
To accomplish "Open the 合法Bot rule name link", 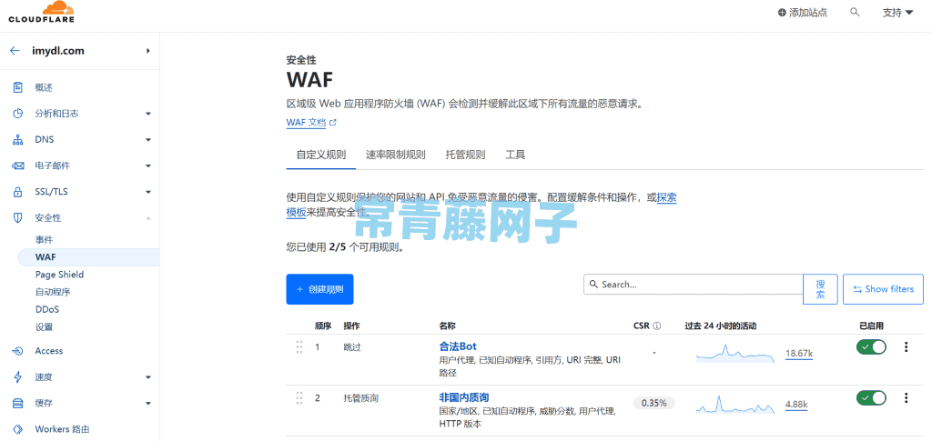I will coord(458,346).
